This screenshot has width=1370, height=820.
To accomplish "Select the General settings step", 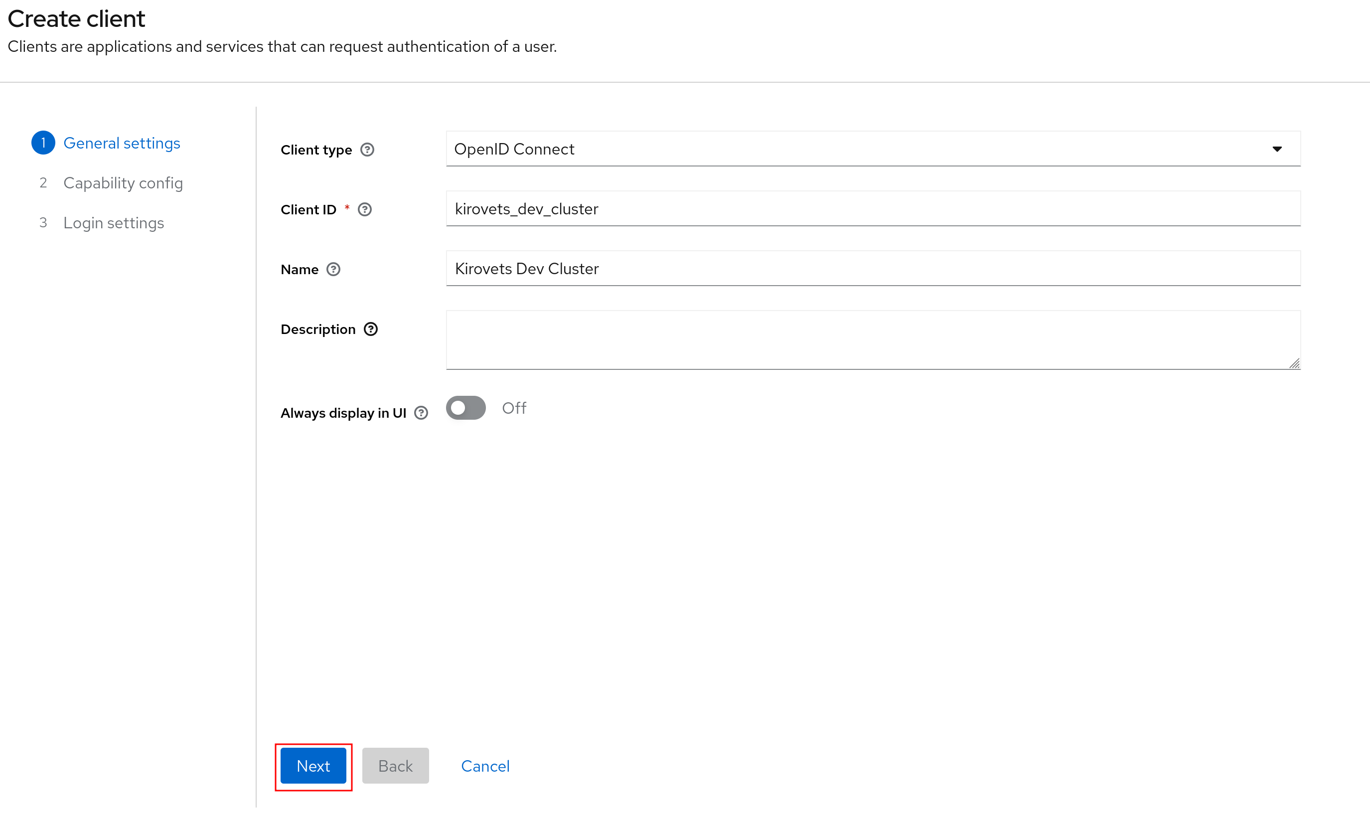I will pyautogui.click(x=122, y=143).
